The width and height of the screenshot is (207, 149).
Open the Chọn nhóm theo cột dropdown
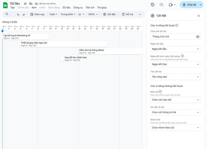[x=175, y=128]
